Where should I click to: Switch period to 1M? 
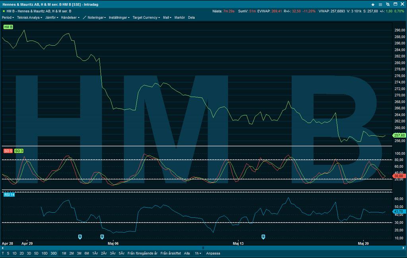(64, 253)
